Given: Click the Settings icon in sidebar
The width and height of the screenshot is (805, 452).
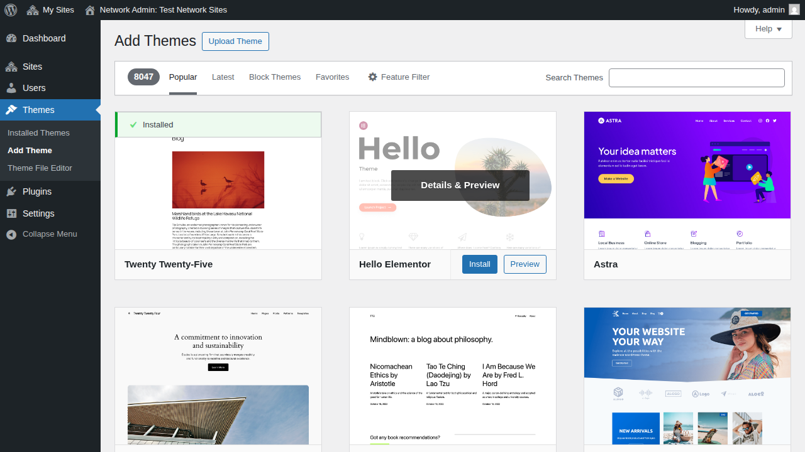Looking at the screenshot, I should pyautogui.click(x=11, y=213).
